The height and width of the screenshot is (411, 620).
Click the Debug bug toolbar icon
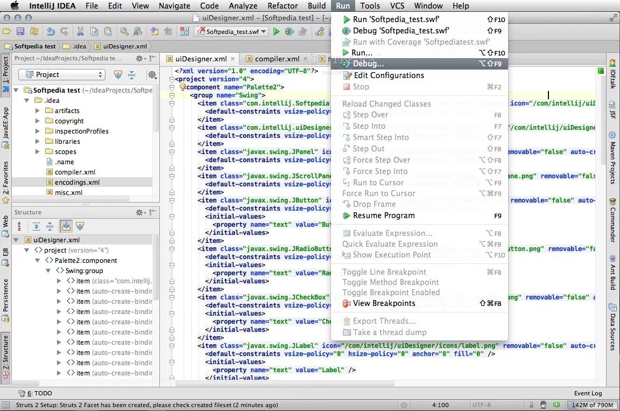290,31
